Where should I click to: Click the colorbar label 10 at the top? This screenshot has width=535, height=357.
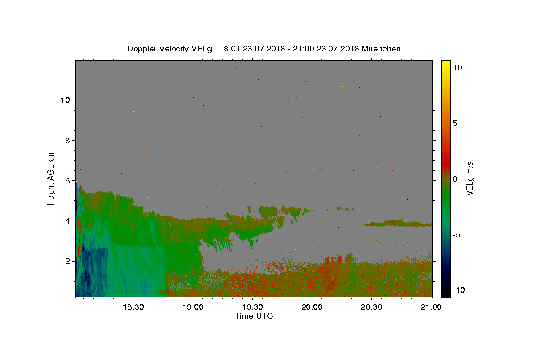[x=457, y=67]
